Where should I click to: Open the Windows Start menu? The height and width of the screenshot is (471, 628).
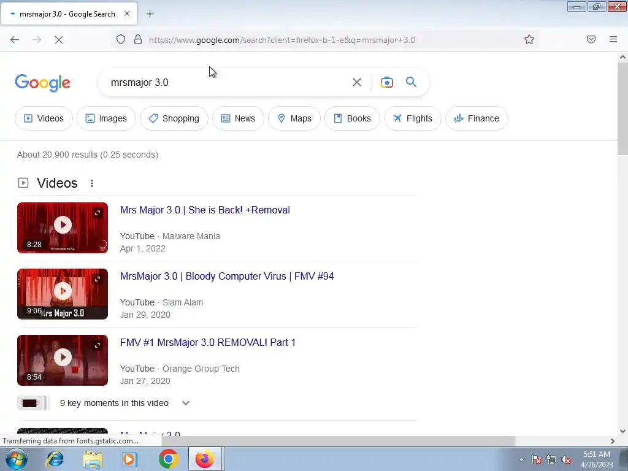16,459
